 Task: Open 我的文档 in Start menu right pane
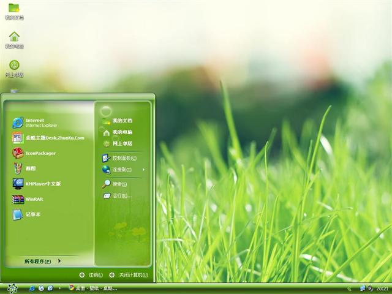pos(121,121)
